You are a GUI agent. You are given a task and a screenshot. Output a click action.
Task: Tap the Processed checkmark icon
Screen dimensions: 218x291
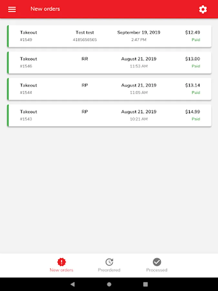pyautogui.click(x=157, y=262)
